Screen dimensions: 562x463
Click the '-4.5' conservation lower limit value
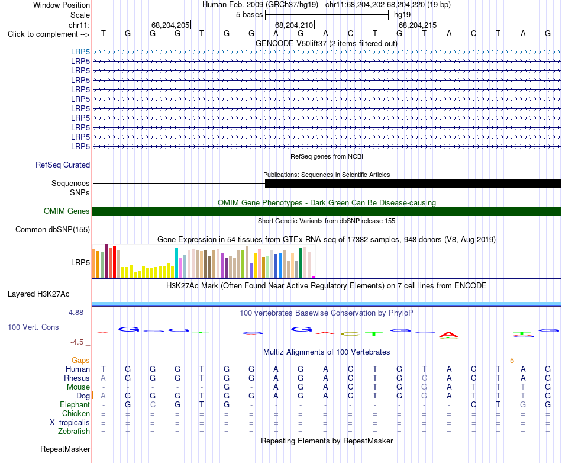click(77, 342)
